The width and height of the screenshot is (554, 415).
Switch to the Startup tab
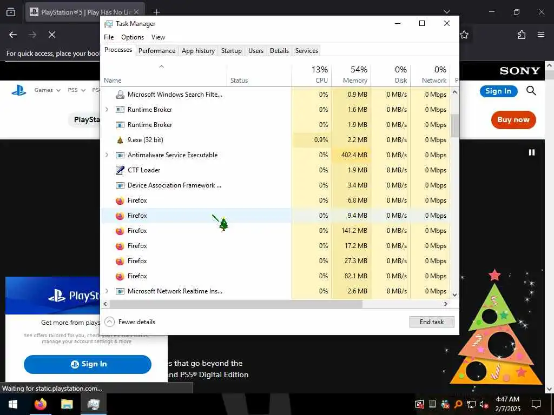click(232, 51)
